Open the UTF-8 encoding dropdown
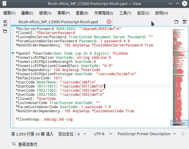The width and height of the screenshot is (189, 149). (x=102, y=134)
